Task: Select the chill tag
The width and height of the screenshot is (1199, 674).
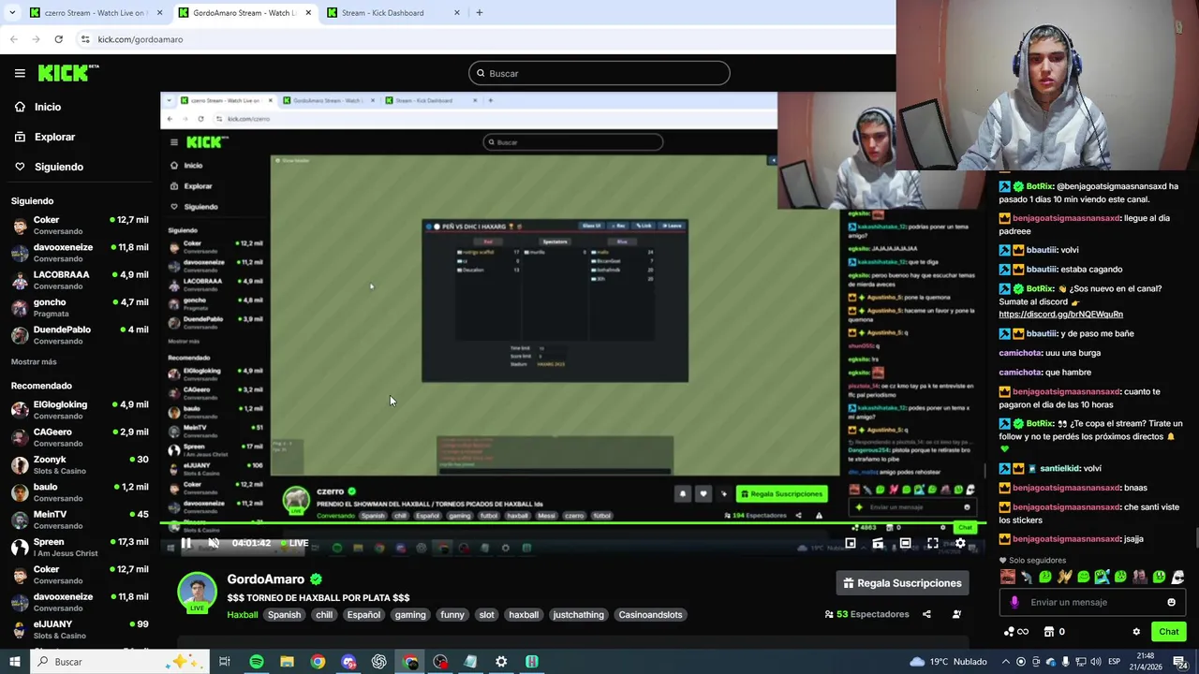Action: (x=324, y=615)
